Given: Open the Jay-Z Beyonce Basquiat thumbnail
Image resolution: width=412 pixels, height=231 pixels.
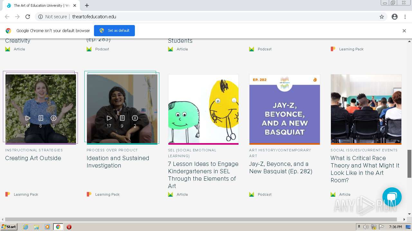Looking at the screenshot, I should [x=285, y=109].
